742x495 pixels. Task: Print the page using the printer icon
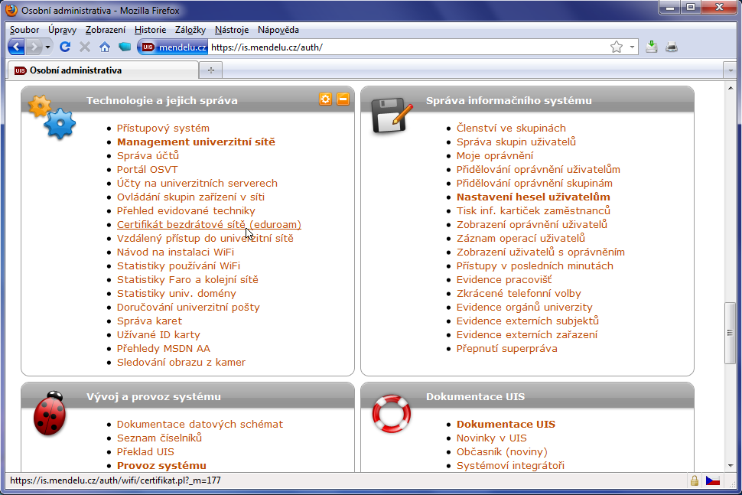672,47
